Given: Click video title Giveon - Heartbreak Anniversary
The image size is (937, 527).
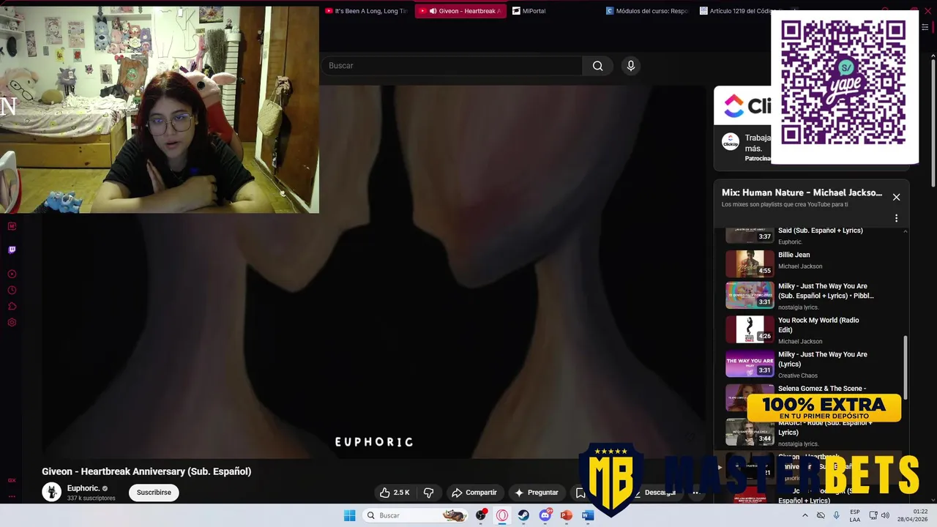Looking at the screenshot, I should tap(146, 471).
